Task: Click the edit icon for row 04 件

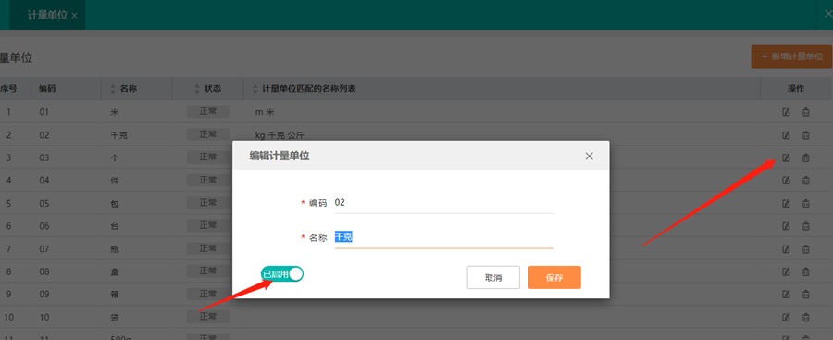Action: [786, 181]
